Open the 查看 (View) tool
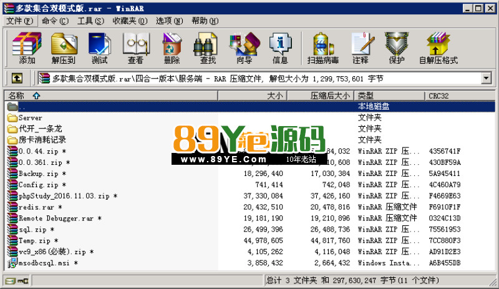The image size is (499, 289). point(136,48)
